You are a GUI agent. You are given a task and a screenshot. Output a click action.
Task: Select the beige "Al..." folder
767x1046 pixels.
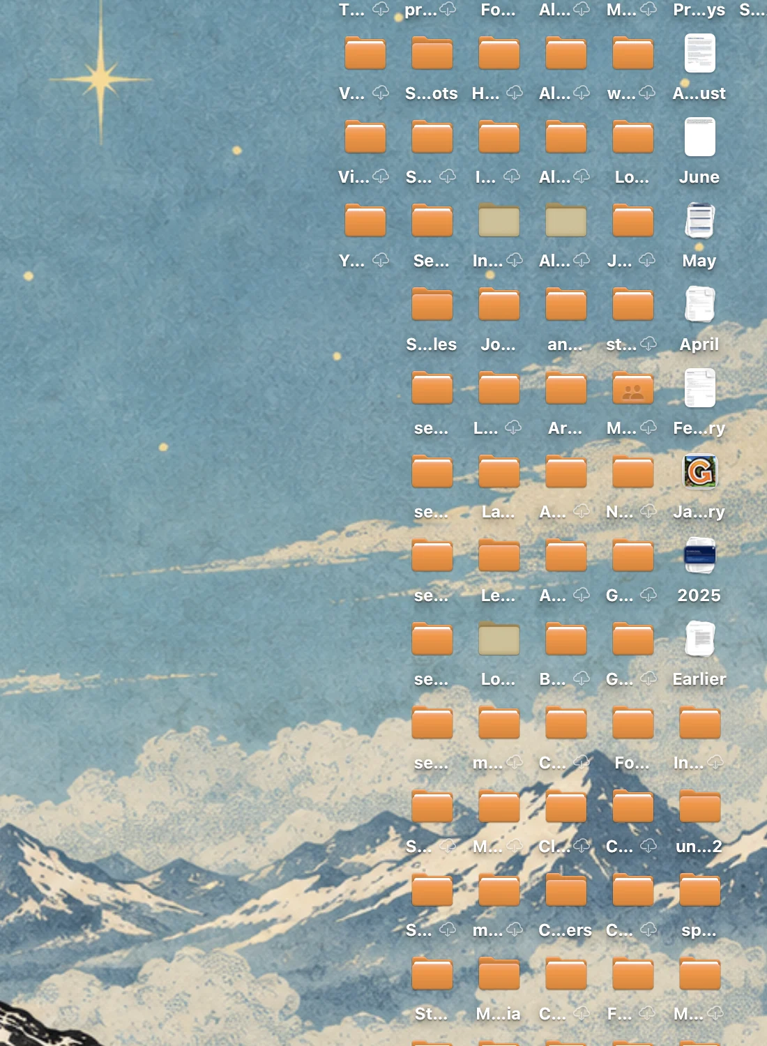click(565, 222)
